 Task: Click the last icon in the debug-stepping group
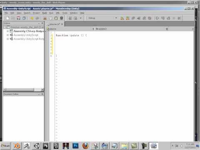click(x=179, y=18)
